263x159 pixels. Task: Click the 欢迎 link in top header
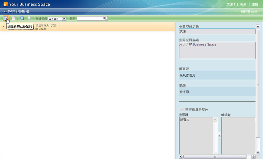pyautogui.click(x=229, y=4)
